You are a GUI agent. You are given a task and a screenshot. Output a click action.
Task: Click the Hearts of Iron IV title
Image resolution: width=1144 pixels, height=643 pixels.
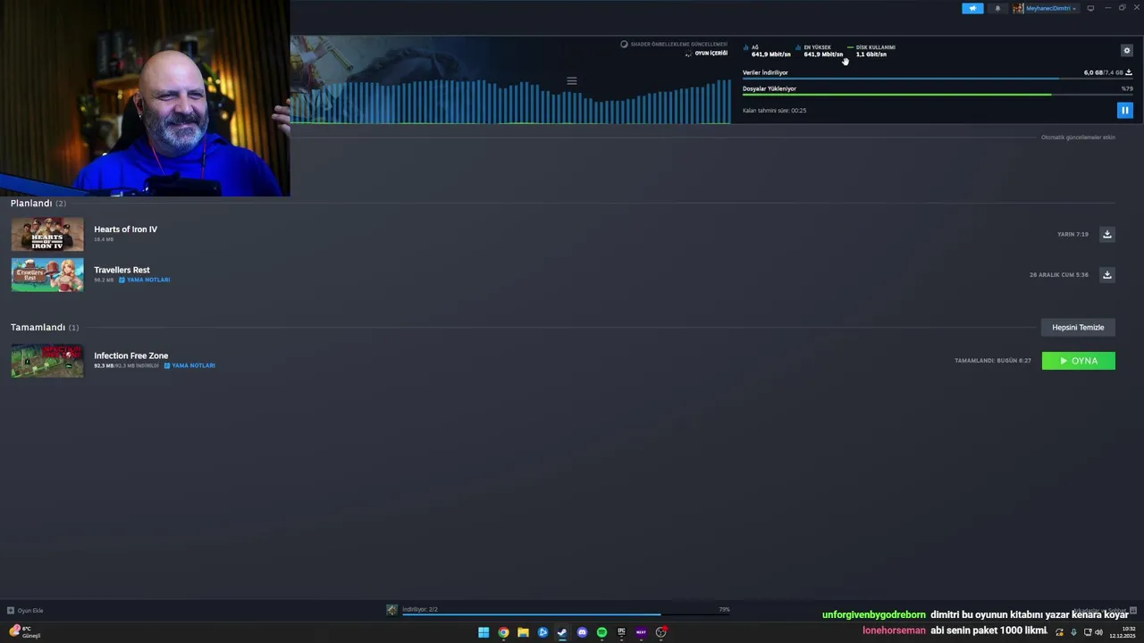tap(125, 230)
